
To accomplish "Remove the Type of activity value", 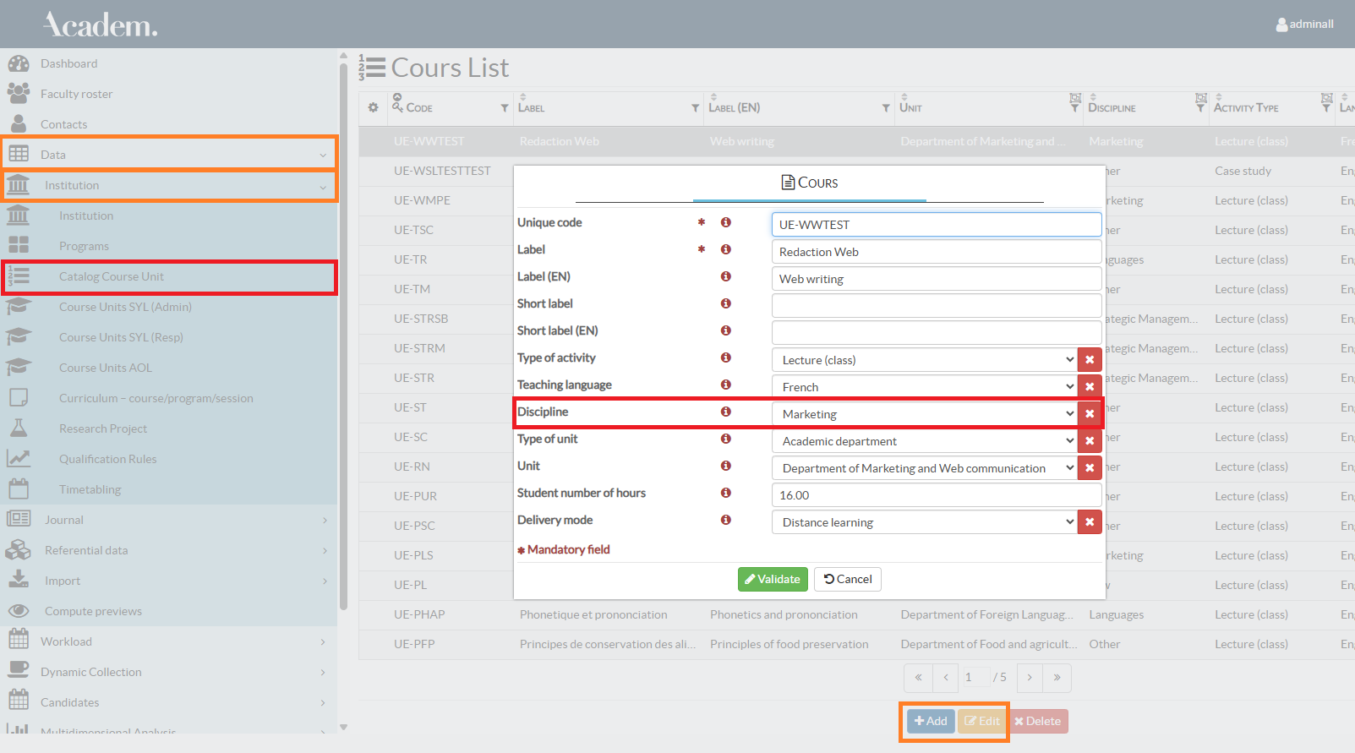I will pyautogui.click(x=1090, y=360).
